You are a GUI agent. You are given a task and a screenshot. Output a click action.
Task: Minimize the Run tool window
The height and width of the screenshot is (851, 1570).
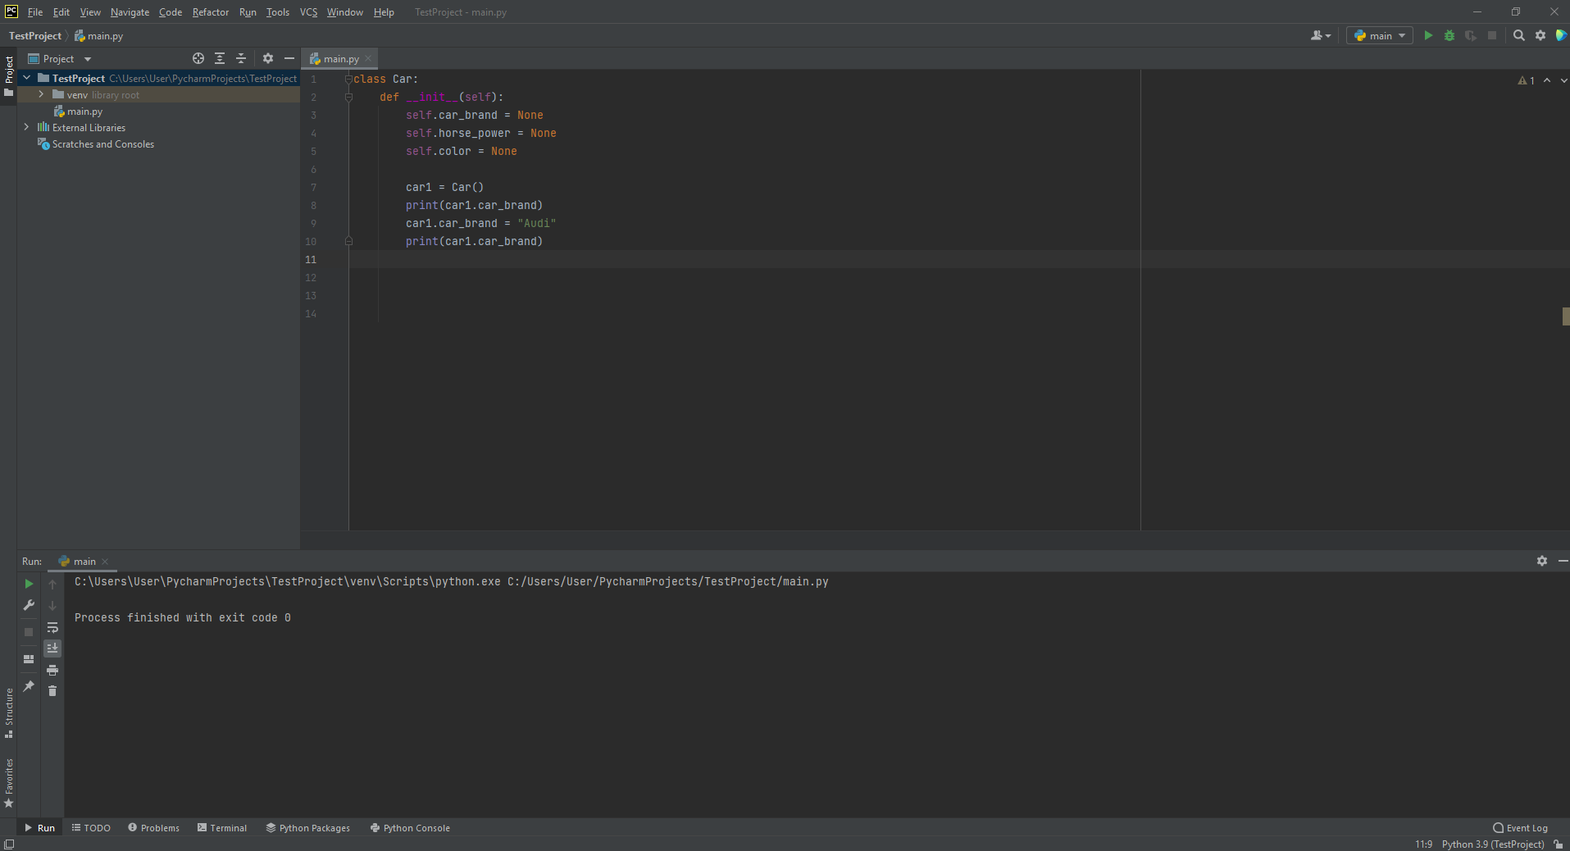pos(1563,561)
